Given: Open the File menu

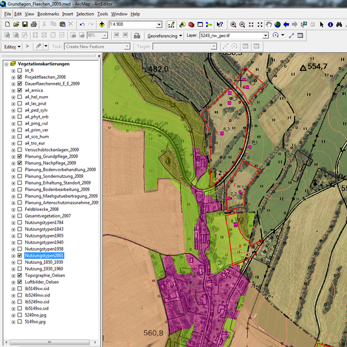Looking at the screenshot, I should pos(8,14).
